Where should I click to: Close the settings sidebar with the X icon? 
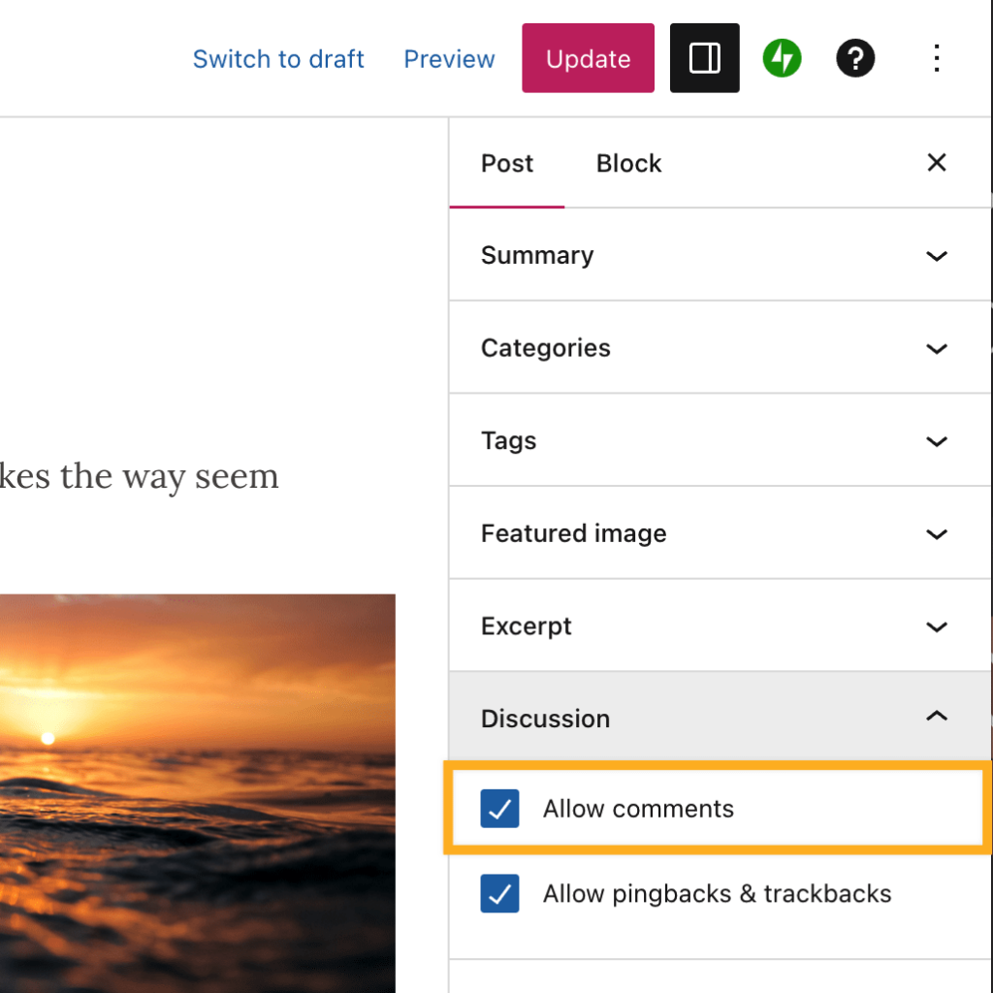coord(936,162)
